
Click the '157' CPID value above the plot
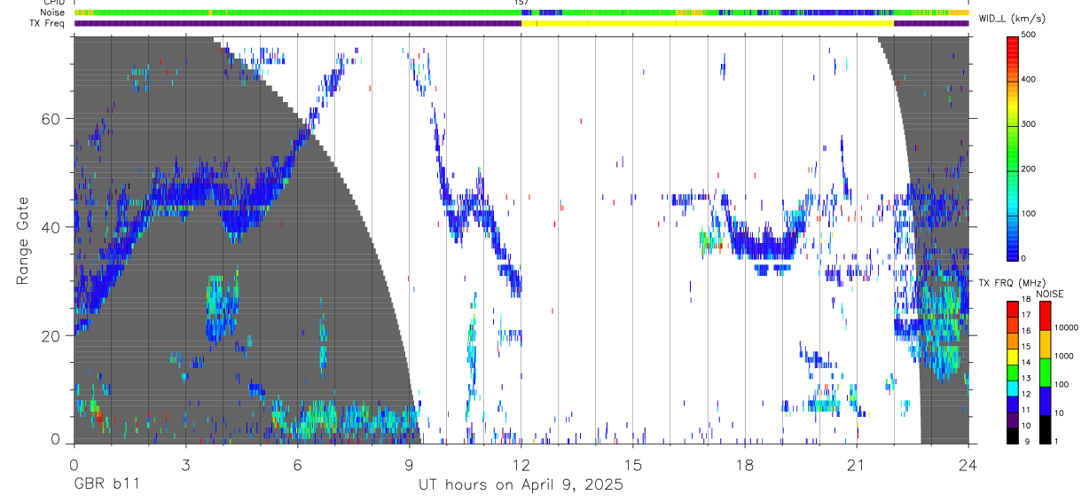pos(521,4)
